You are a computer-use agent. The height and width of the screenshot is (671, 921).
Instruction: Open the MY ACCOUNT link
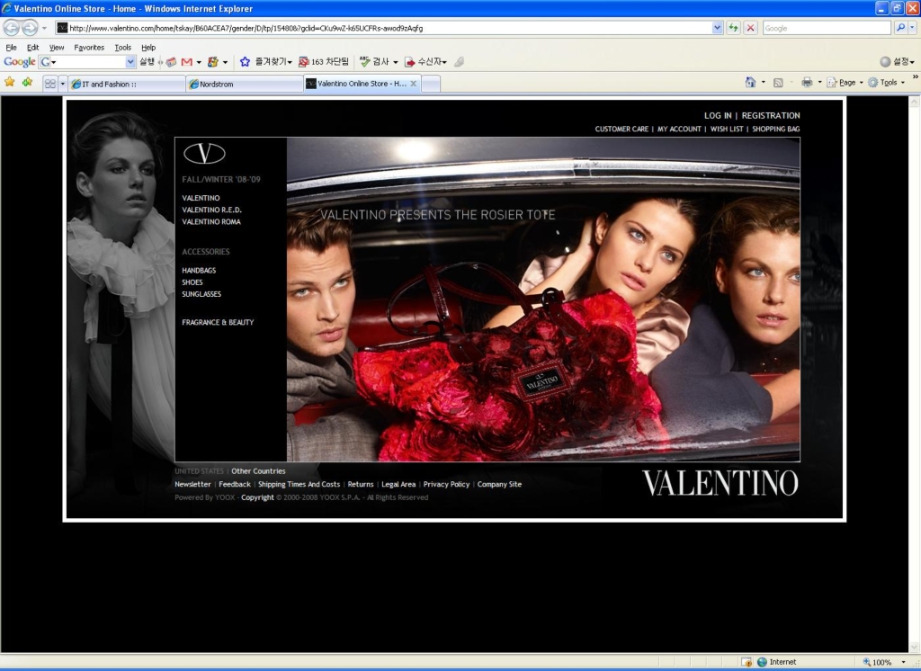point(679,129)
